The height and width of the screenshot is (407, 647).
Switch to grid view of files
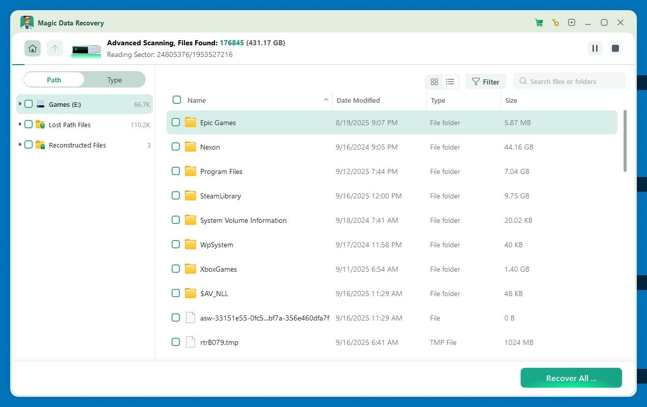click(x=434, y=81)
